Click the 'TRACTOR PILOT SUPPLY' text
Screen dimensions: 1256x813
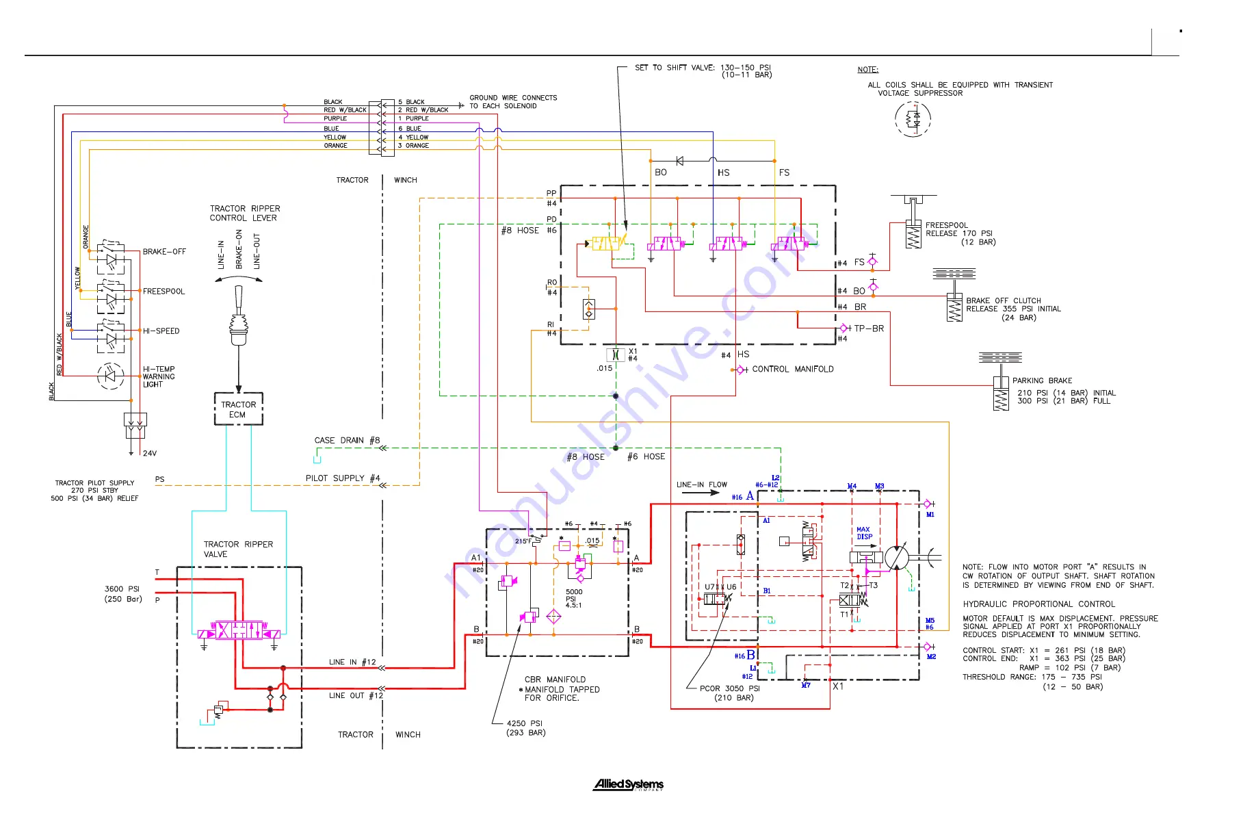(x=94, y=483)
